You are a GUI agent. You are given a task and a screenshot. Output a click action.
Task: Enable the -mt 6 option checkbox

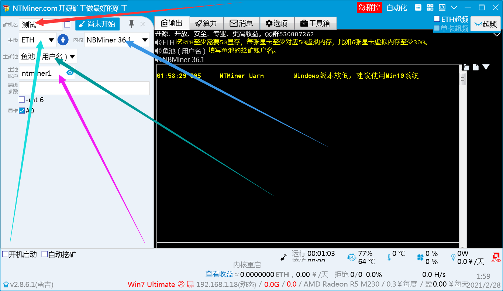coord(22,100)
